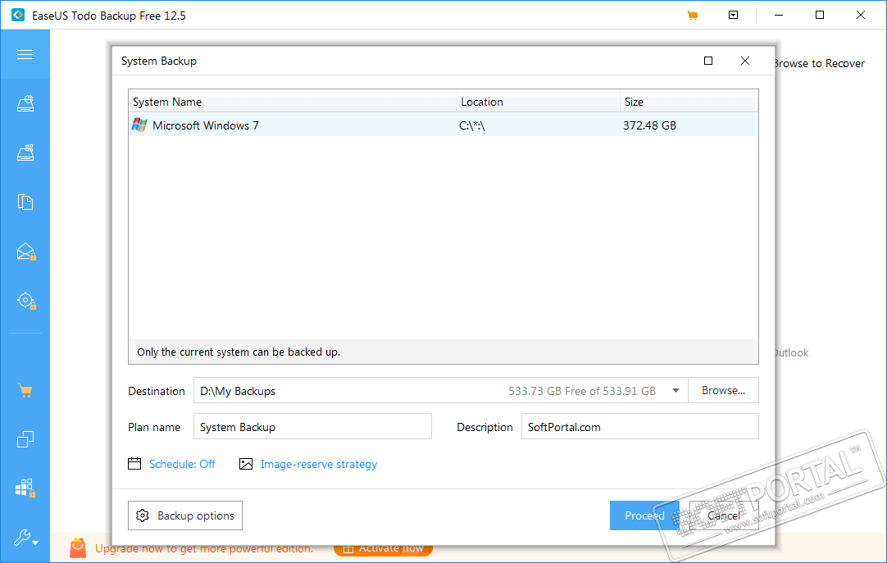This screenshot has height=563, width=887.
Task: Expand the Destination path dropdown
Action: tap(675, 391)
